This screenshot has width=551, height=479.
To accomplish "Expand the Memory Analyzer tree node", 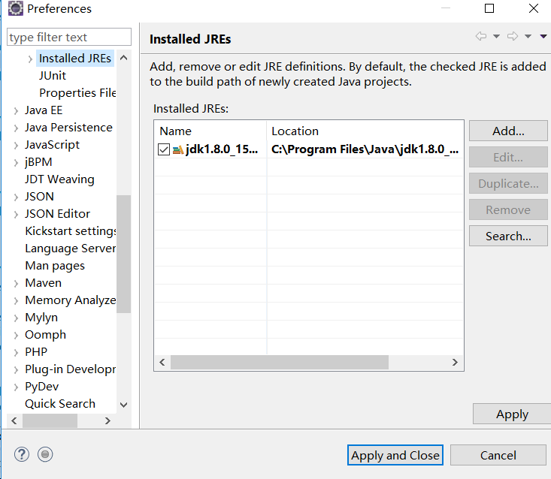I will coord(16,301).
